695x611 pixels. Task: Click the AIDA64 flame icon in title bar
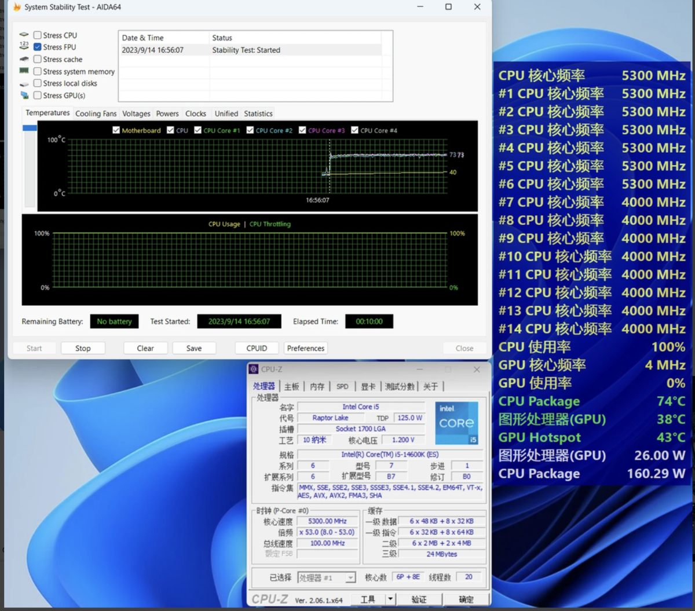tap(17, 7)
